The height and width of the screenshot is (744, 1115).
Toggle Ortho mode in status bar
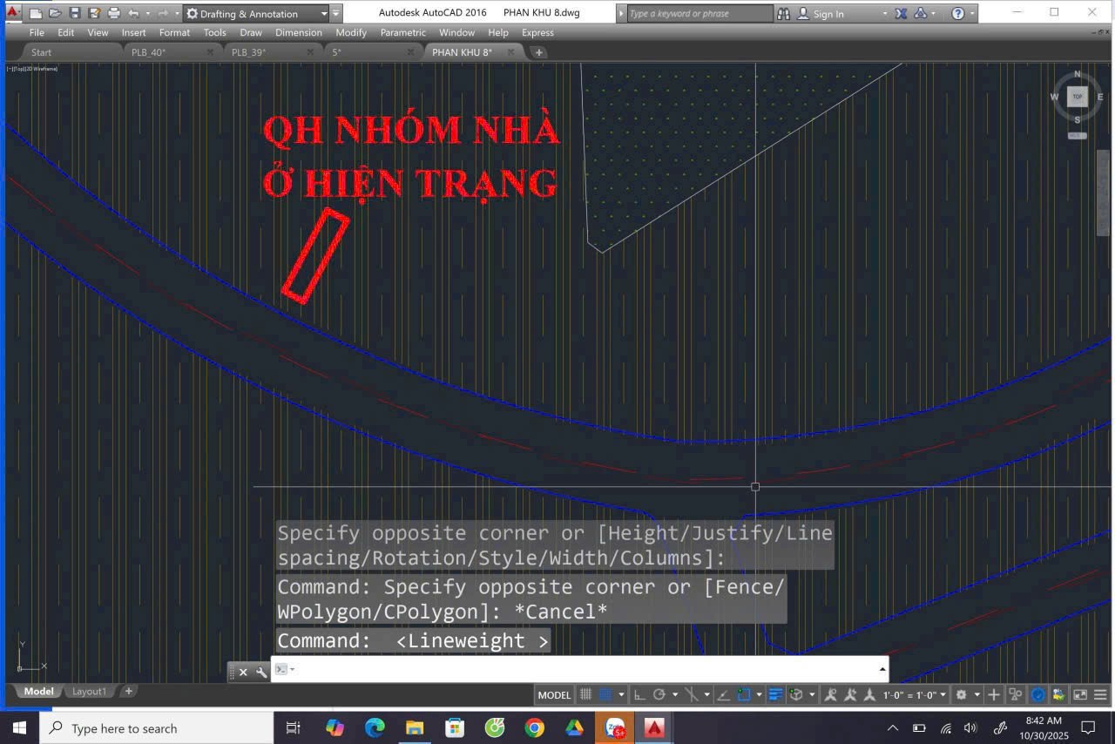[x=639, y=694]
